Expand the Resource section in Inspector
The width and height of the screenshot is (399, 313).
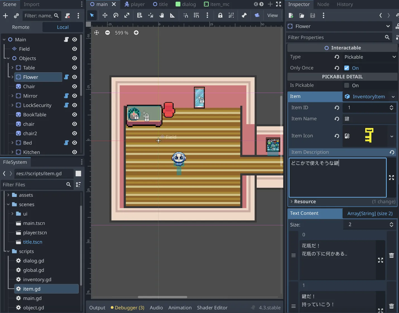[305, 201]
